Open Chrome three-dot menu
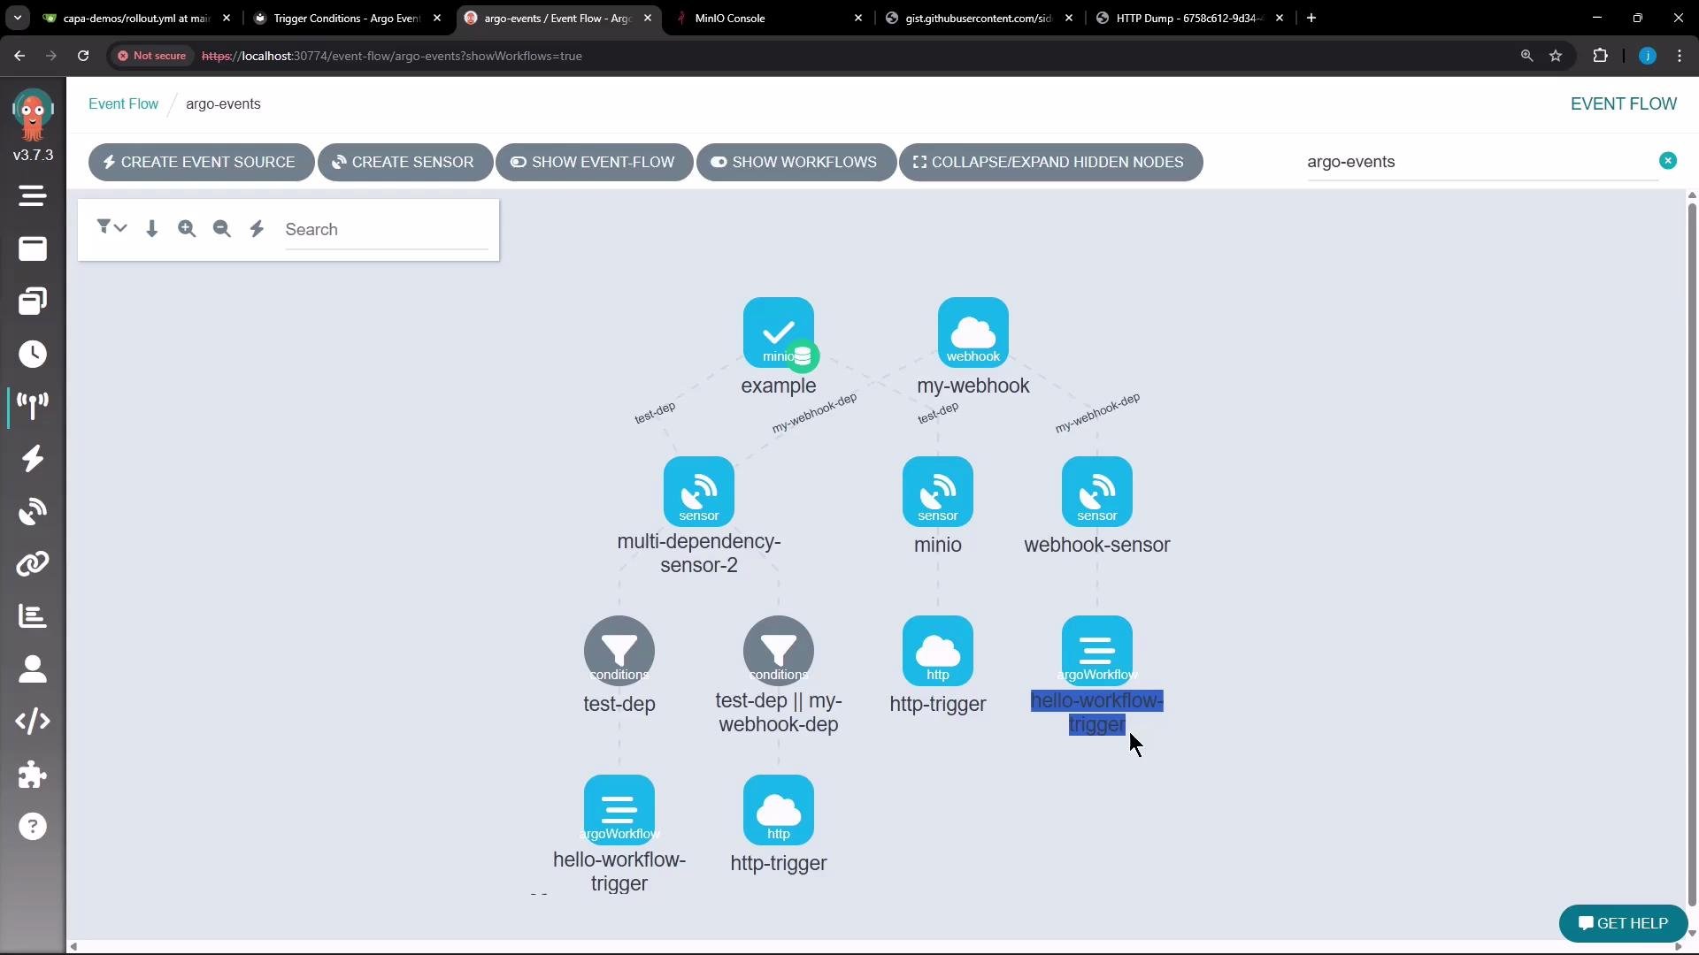Image resolution: width=1699 pixels, height=955 pixels. (x=1680, y=56)
